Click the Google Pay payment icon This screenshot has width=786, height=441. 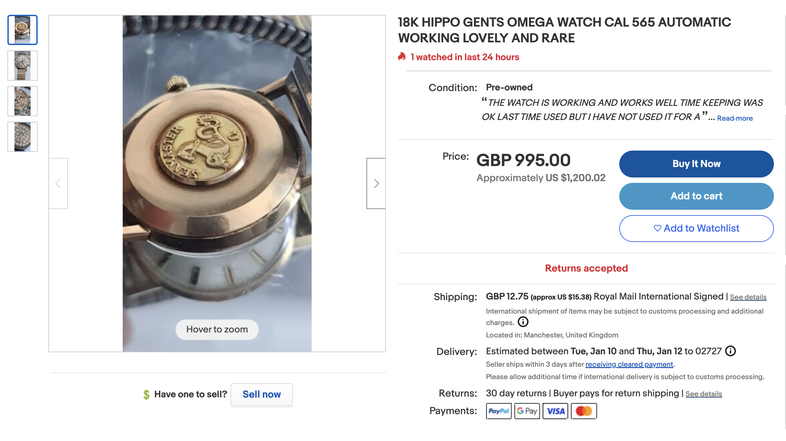[527, 411]
